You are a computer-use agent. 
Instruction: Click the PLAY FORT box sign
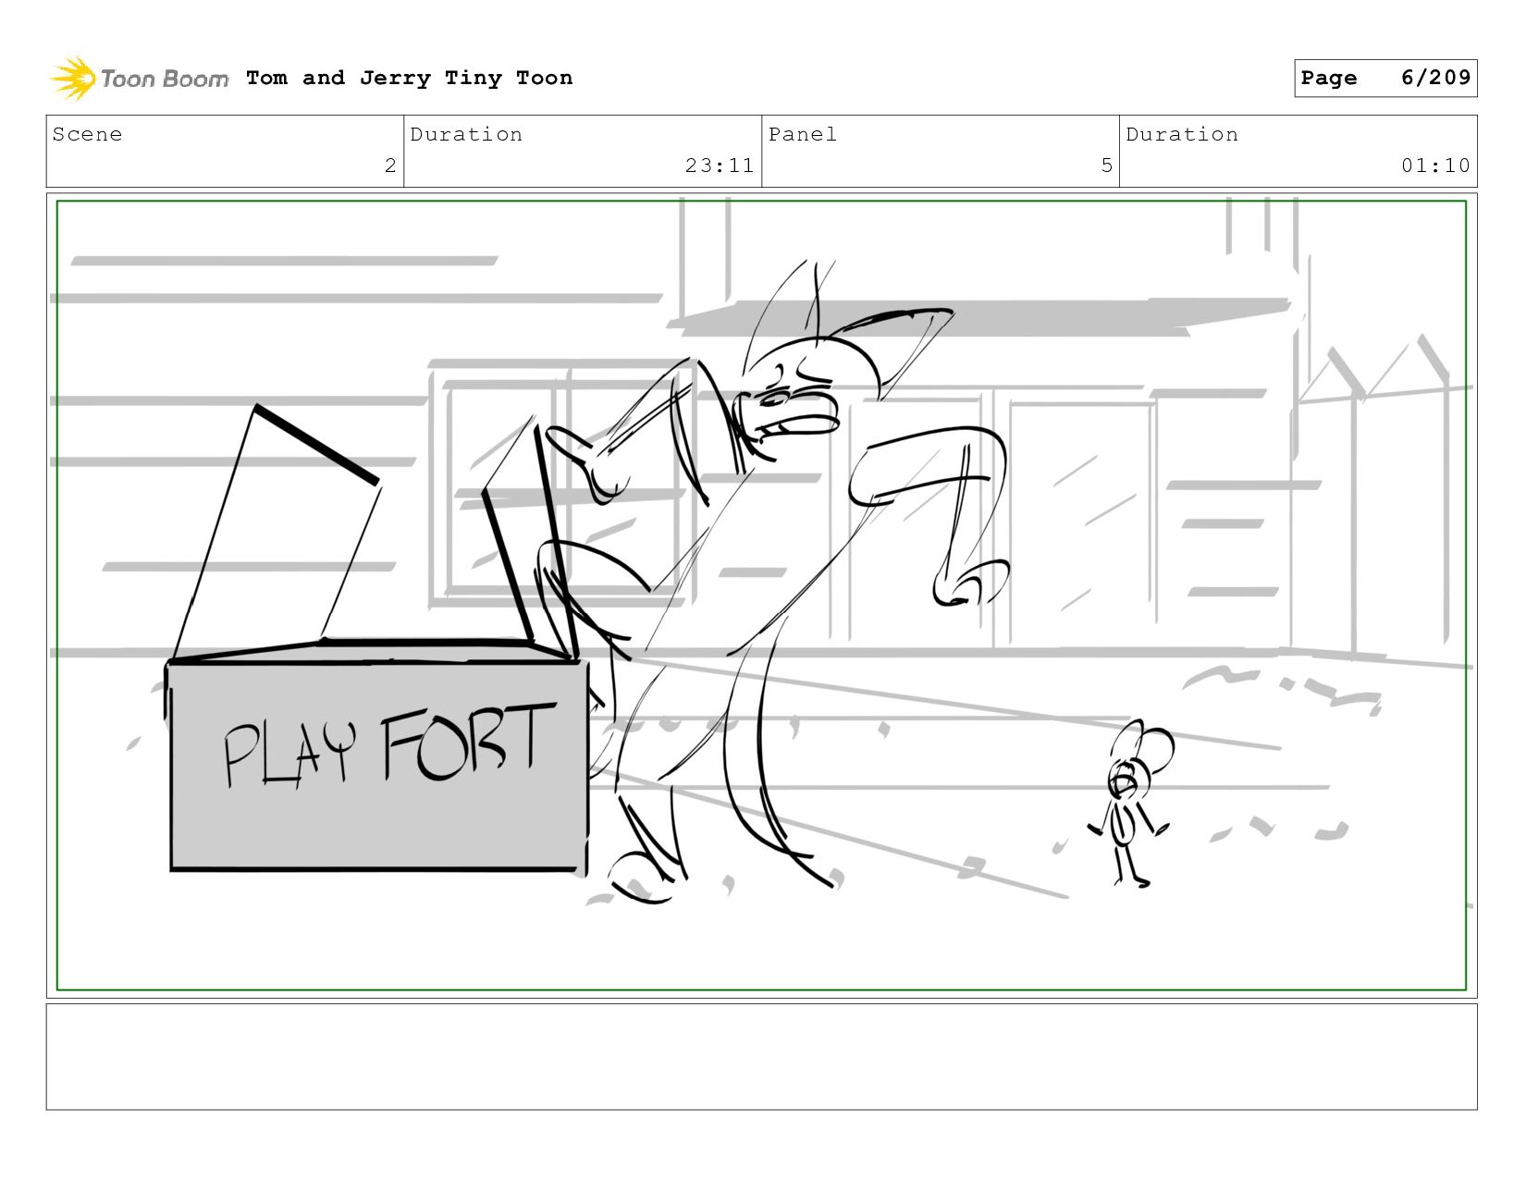[x=377, y=766]
